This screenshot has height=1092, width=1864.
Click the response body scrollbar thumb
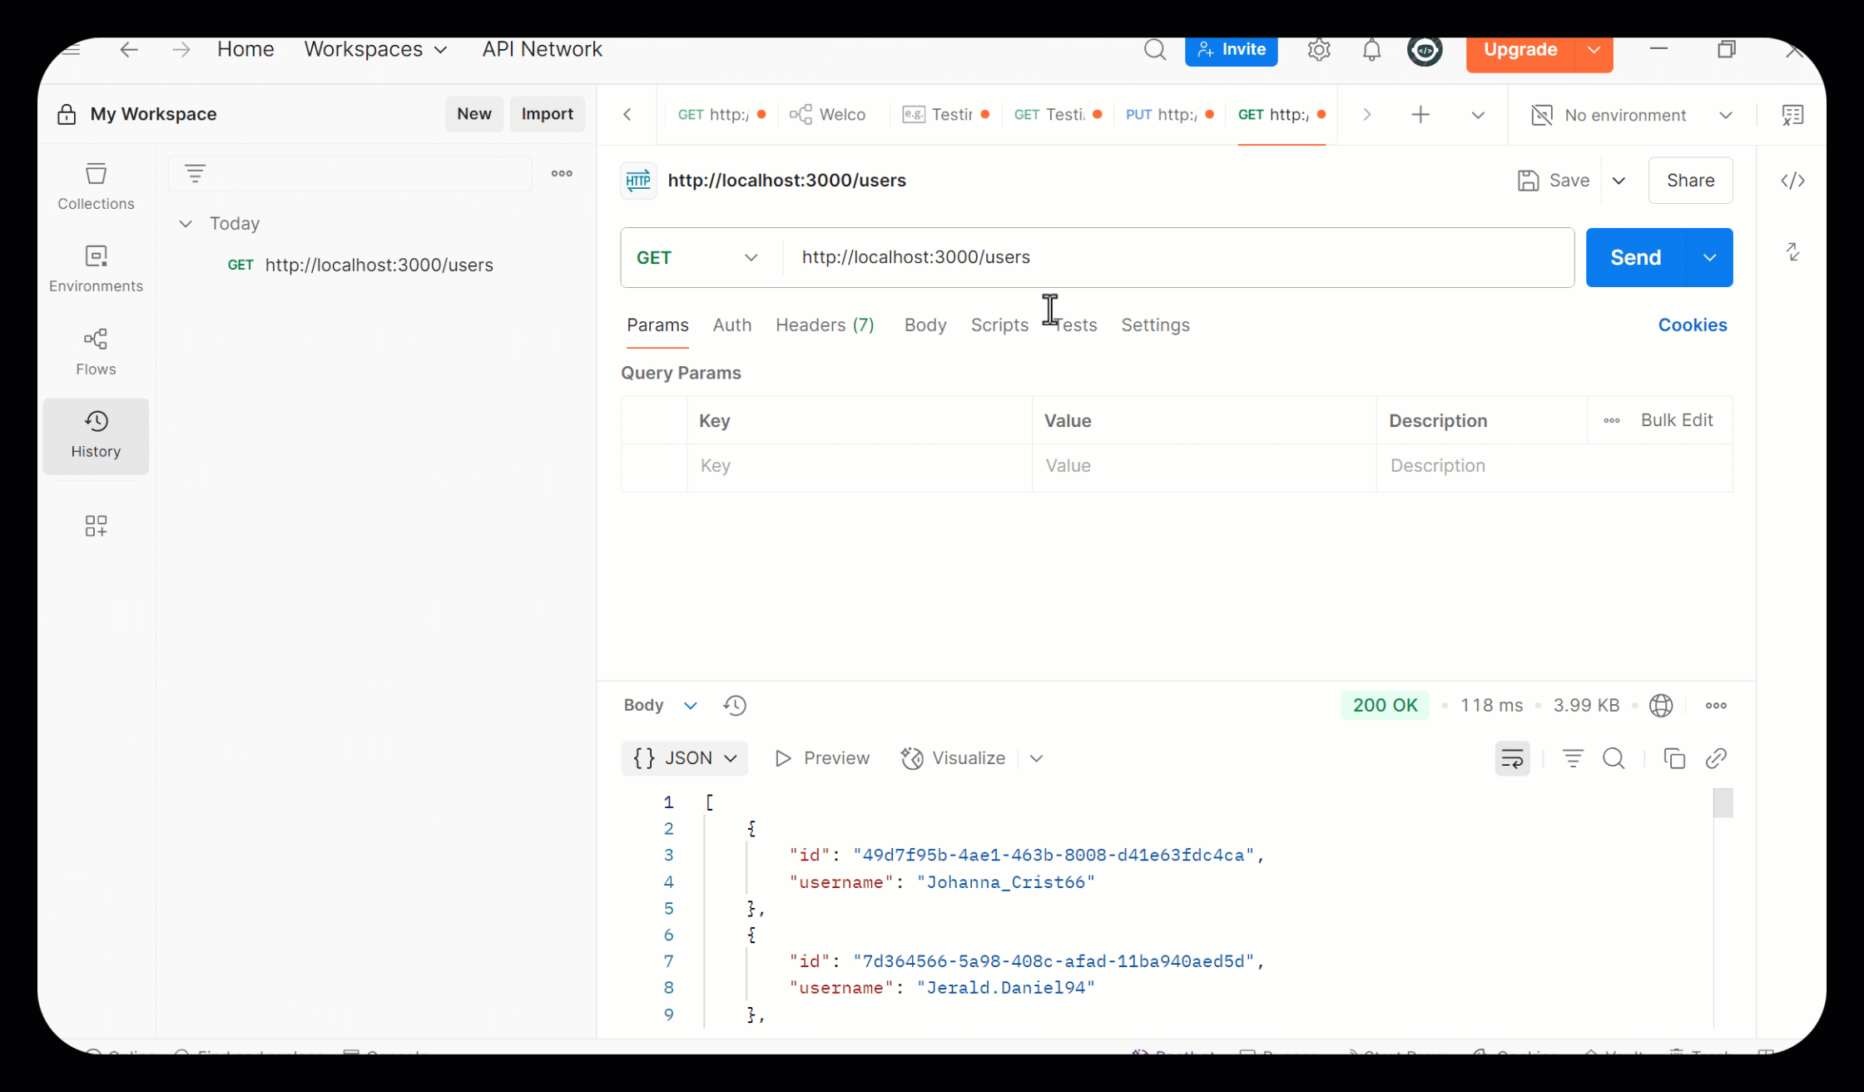(x=1723, y=803)
